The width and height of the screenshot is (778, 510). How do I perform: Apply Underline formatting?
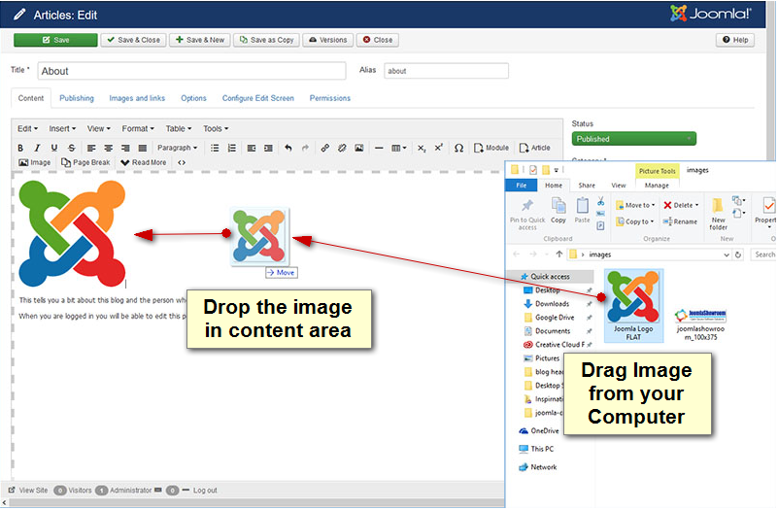(54, 148)
